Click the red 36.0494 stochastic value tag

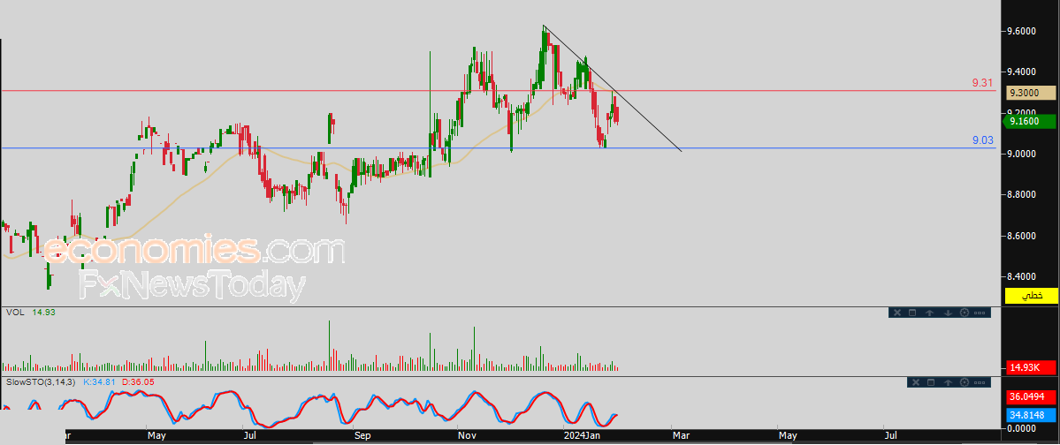[1030, 396]
